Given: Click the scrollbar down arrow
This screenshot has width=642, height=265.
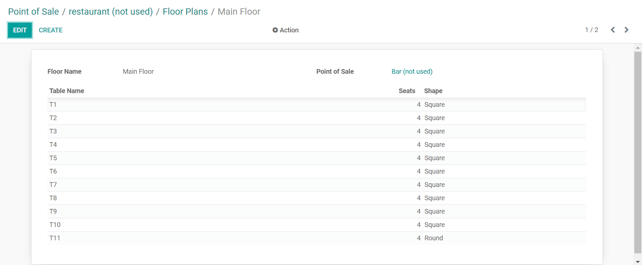Looking at the screenshot, I should (638, 262).
